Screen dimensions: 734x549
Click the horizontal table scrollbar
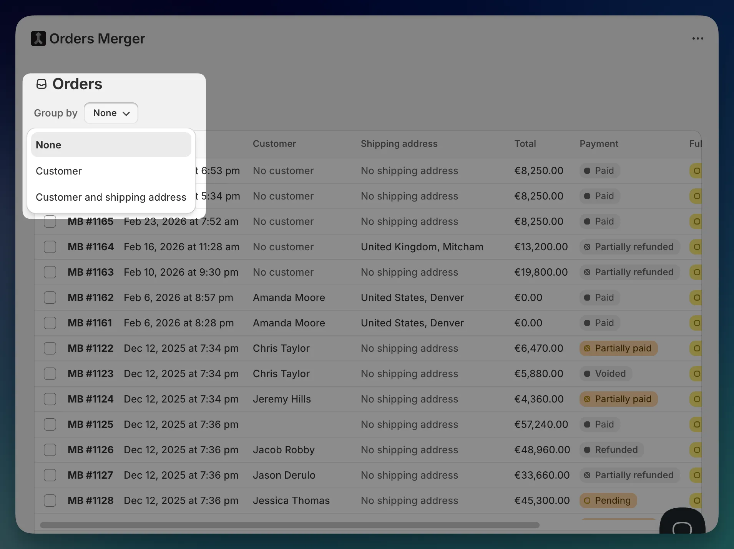(x=289, y=525)
